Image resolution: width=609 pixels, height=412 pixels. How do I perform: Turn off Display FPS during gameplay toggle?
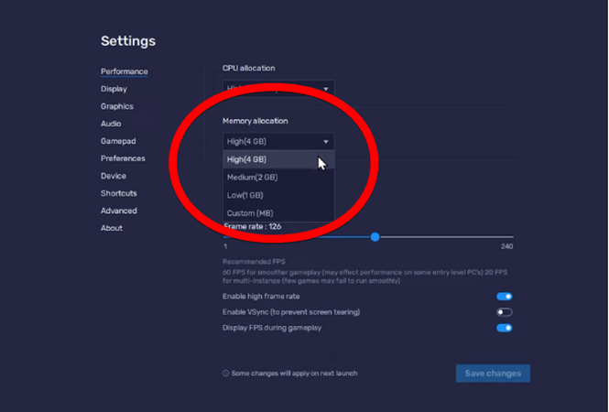point(504,328)
